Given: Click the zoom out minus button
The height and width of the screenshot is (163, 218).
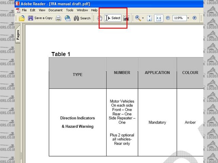Looking at the screenshot, I should tap(168, 18).
